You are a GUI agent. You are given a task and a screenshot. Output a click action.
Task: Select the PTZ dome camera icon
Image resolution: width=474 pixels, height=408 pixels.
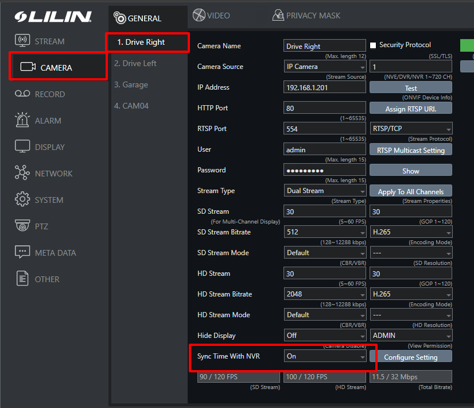[22, 226]
